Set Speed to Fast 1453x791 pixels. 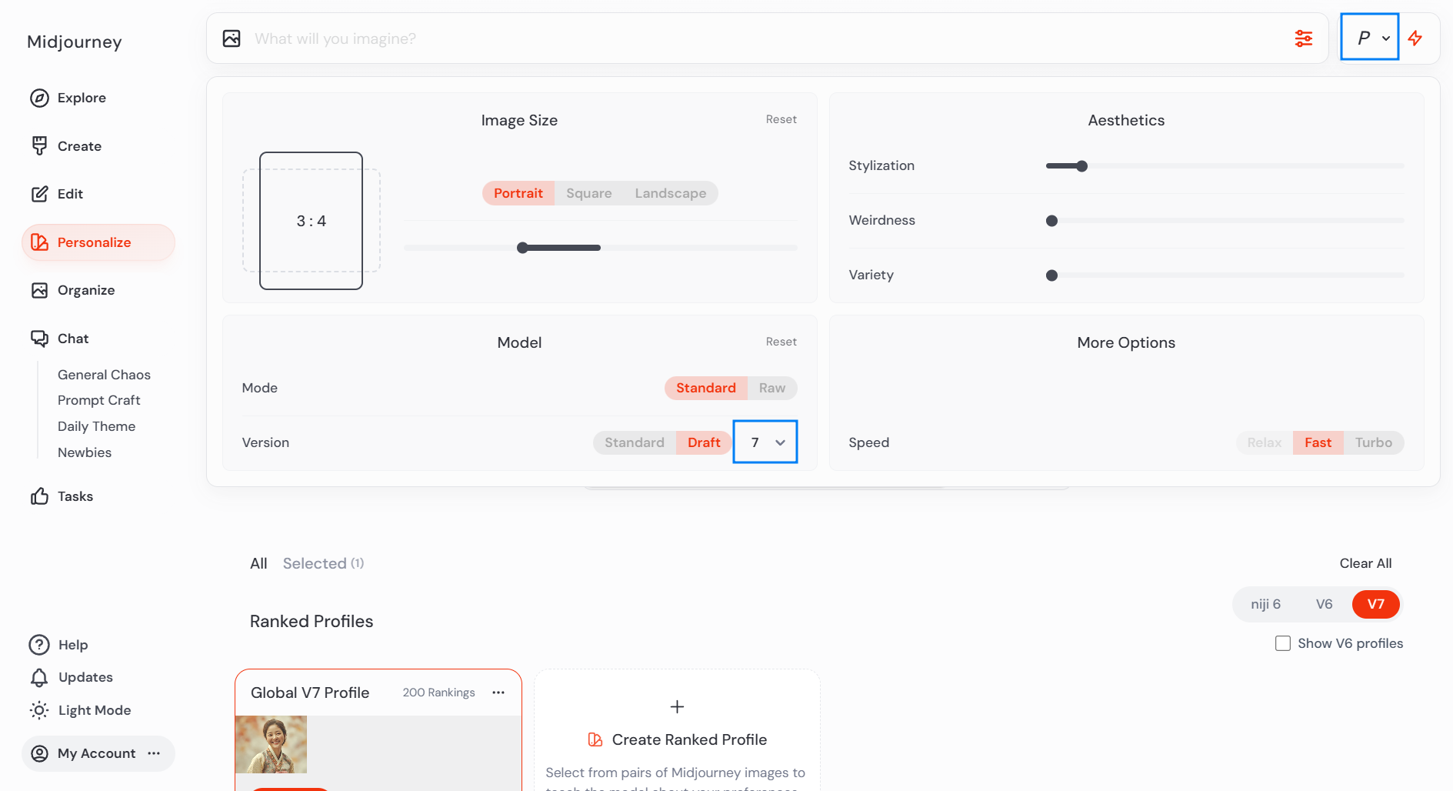(x=1318, y=442)
